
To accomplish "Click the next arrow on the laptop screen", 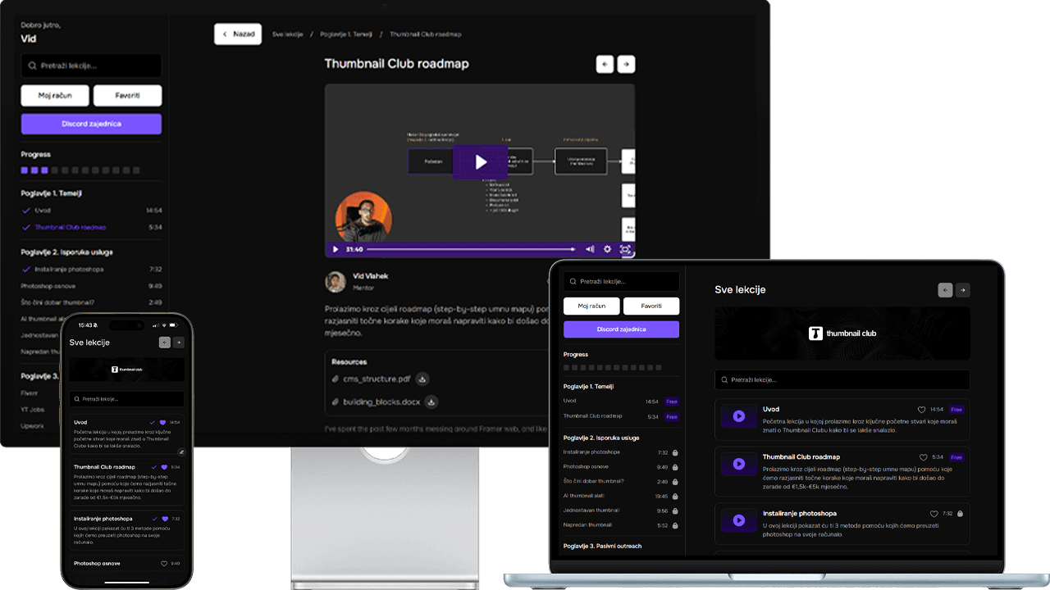I will pos(963,290).
